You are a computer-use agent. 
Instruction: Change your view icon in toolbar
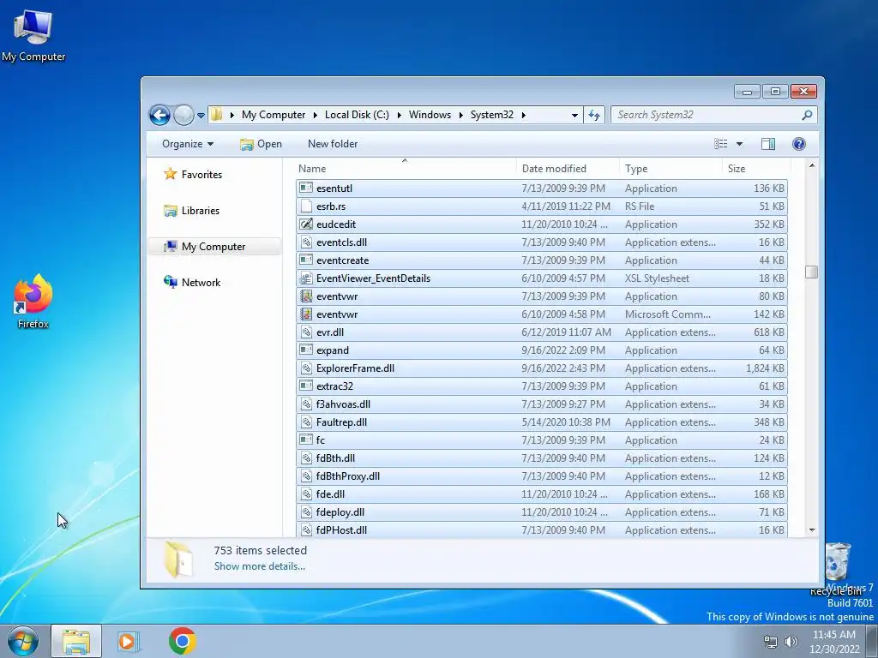pyautogui.click(x=720, y=144)
